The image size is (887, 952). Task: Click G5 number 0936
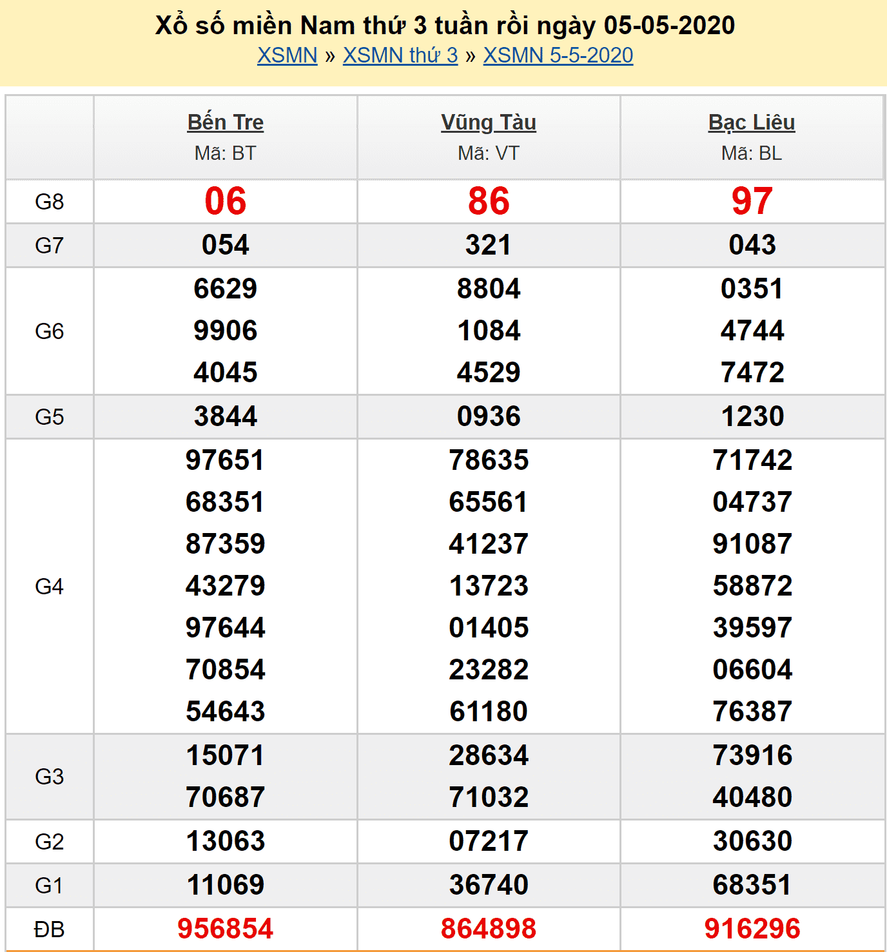[x=489, y=416]
